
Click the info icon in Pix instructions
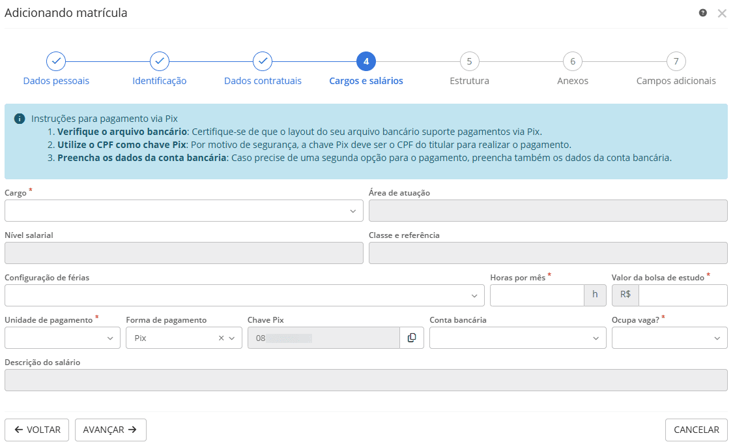(x=20, y=119)
